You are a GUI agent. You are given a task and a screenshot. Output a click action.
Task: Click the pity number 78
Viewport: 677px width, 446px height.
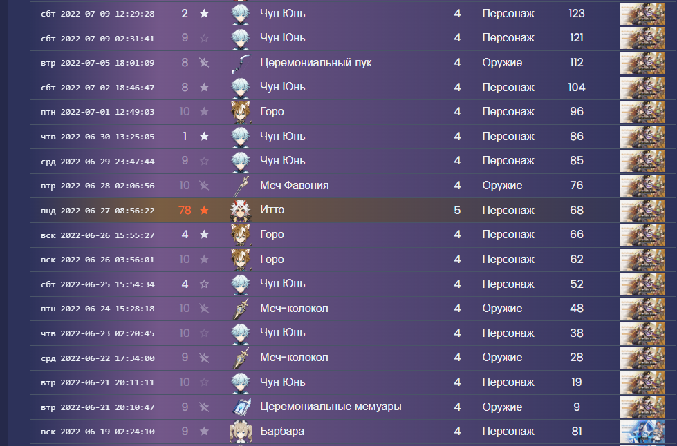(185, 211)
